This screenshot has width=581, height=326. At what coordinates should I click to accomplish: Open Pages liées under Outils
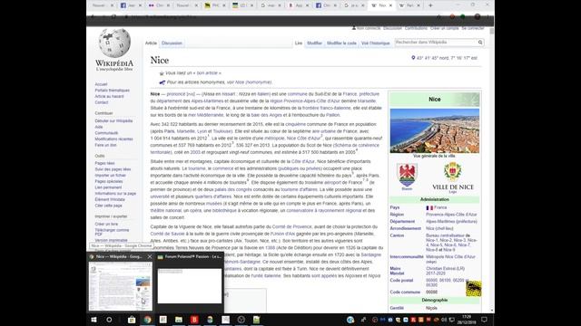tap(105, 163)
